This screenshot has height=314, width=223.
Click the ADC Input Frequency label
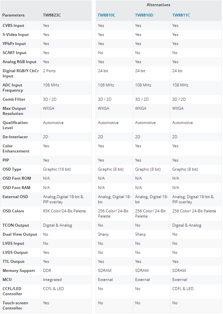(x=13, y=88)
